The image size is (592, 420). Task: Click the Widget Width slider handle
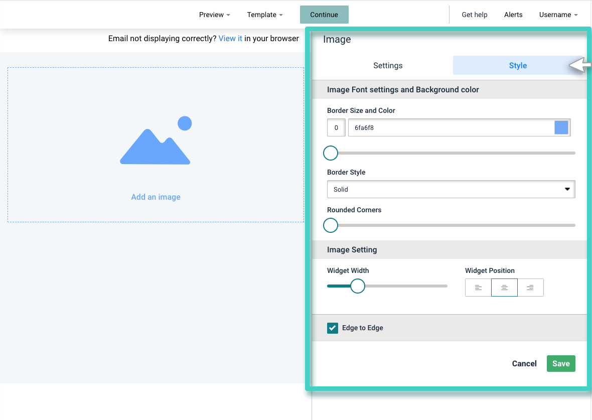[357, 286]
